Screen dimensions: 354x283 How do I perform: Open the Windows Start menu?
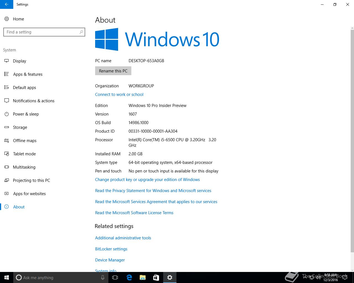click(7, 277)
